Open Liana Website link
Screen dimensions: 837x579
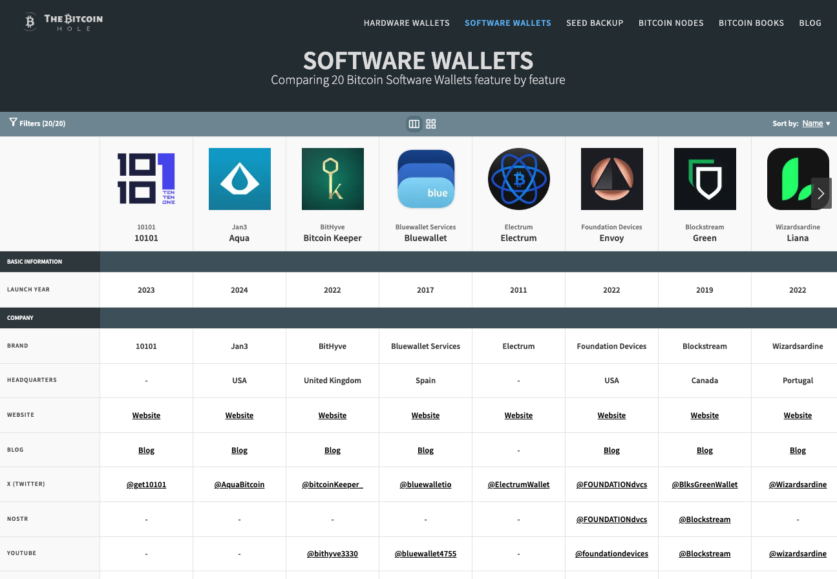tap(798, 416)
